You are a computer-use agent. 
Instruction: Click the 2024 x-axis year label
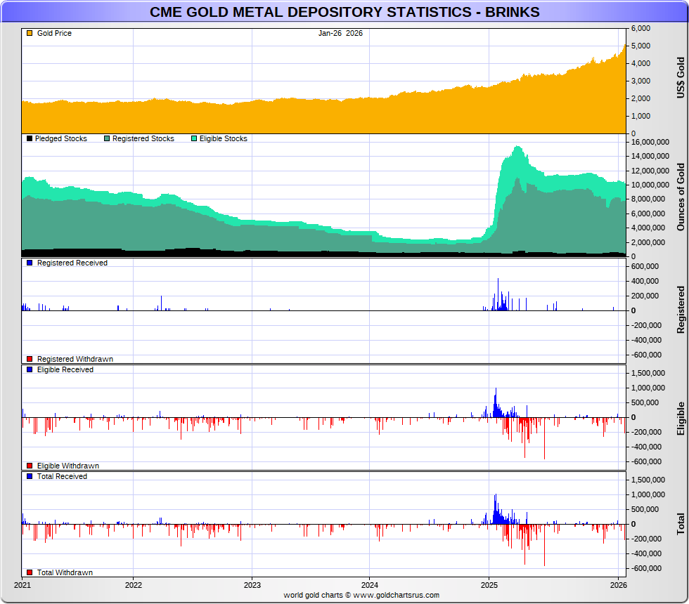371,584
